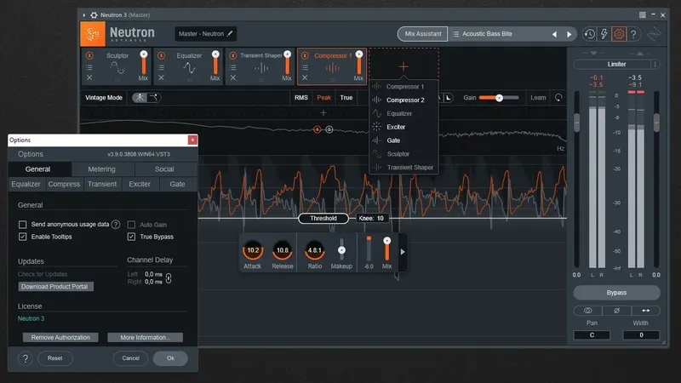Viewport: 681px width, 383px height.
Task: Click the phase invert icon below Bypass
Action: [x=616, y=311]
